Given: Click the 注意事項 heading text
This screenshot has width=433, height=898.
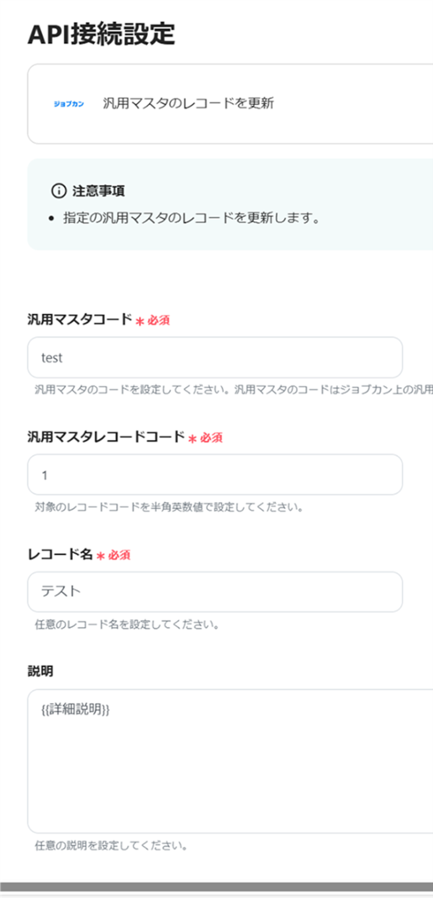Looking at the screenshot, I should tap(98, 191).
